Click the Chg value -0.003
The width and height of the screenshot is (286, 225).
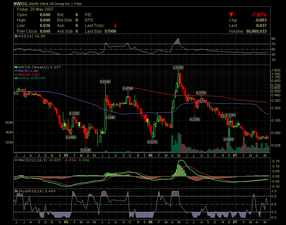pos(261,20)
